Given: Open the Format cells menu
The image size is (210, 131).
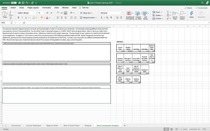Looking at the screenshot, I should pos(157,19).
